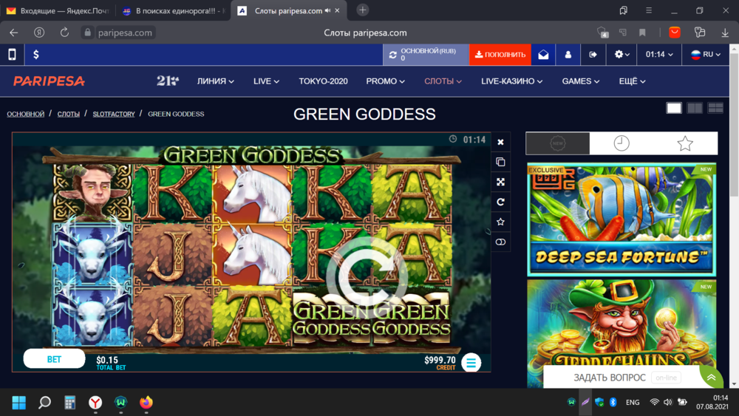This screenshot has width=739, height=416.
Task: Go back in browser
Action: [13, 33]
